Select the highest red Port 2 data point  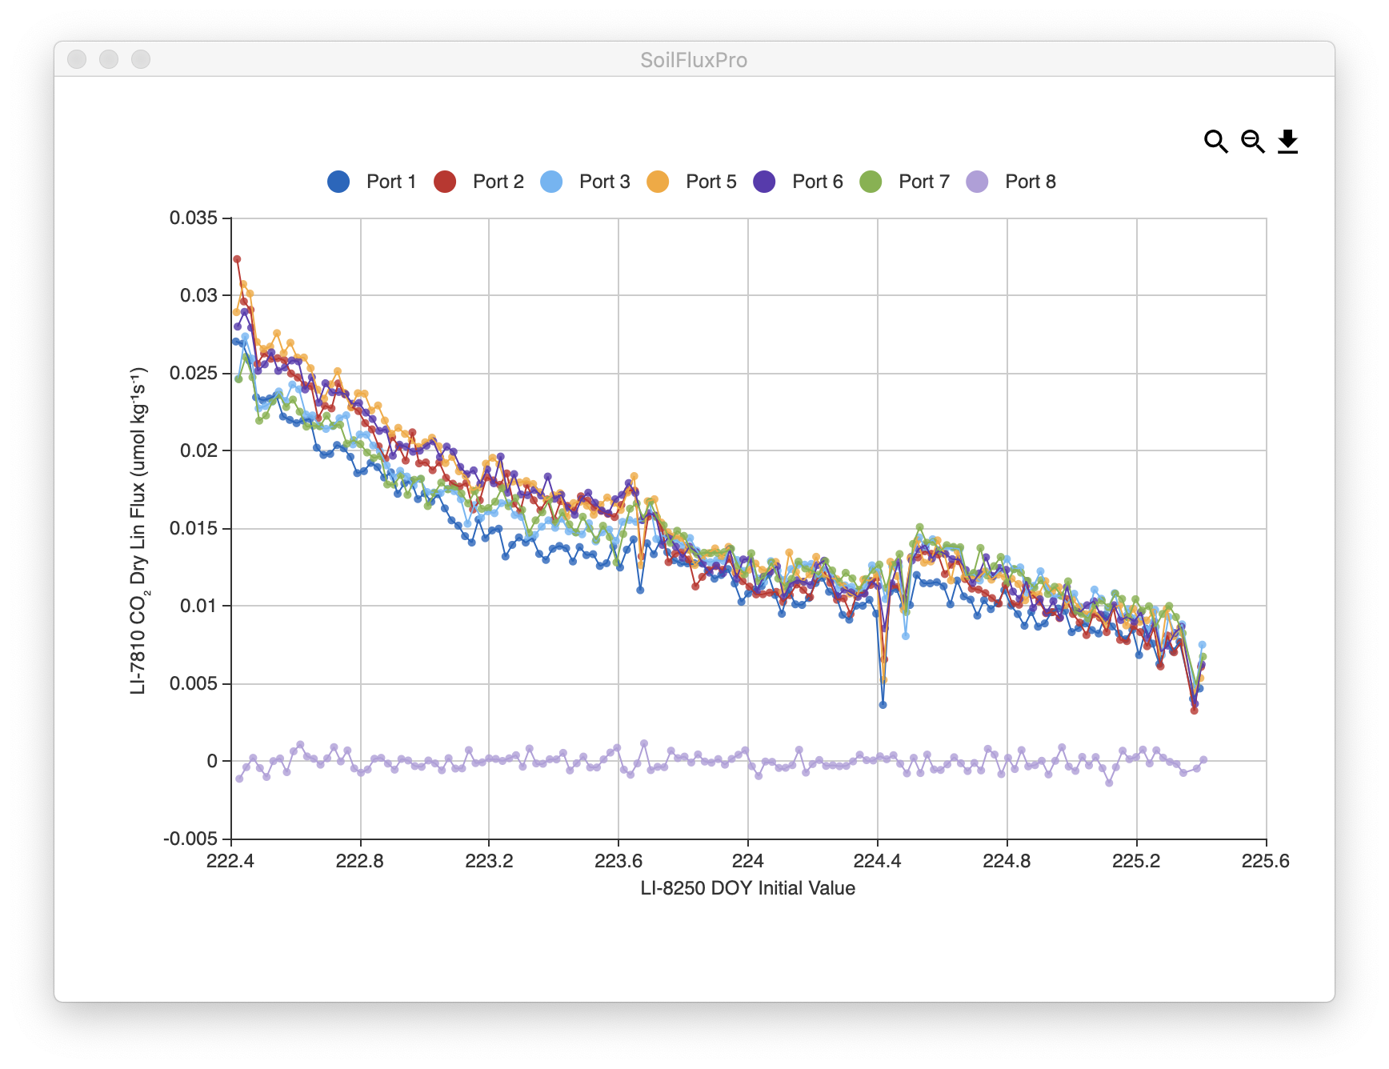coord(237,259)
